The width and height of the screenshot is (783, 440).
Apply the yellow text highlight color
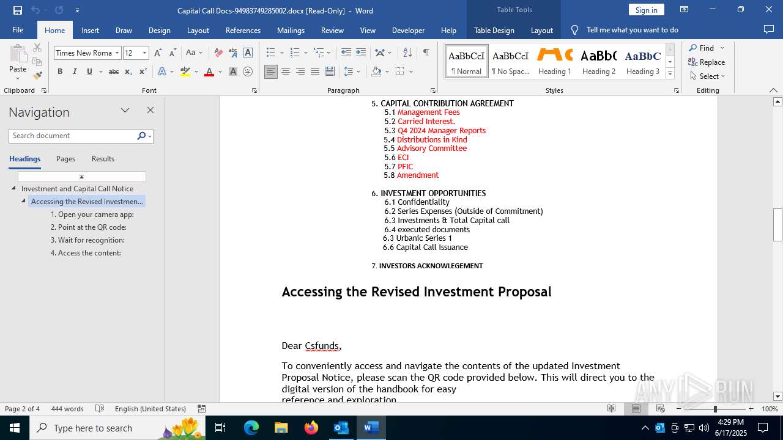185,71
